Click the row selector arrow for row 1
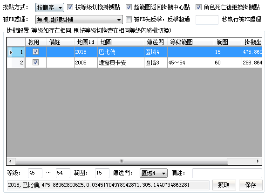Image resolution: width=265 pixels, height=196 pixels. (11, 52)
